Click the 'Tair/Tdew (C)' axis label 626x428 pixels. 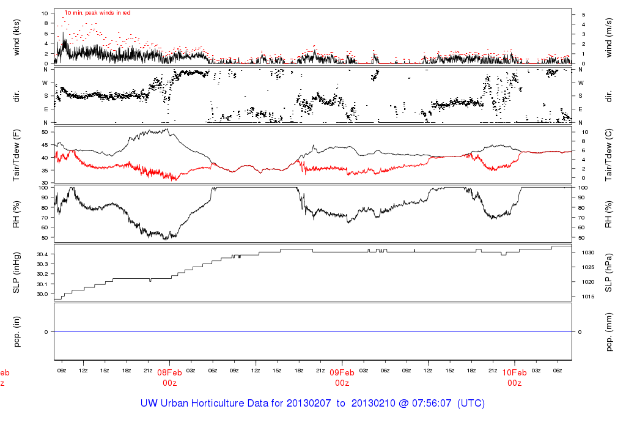(x=608, y=155)
